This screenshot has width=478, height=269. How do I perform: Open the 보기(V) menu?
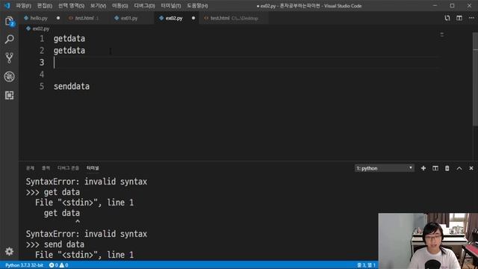[98, 6]
